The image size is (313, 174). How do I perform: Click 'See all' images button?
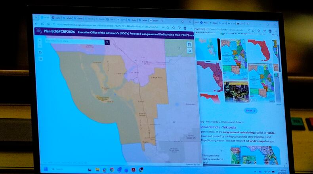pos(250,111)
